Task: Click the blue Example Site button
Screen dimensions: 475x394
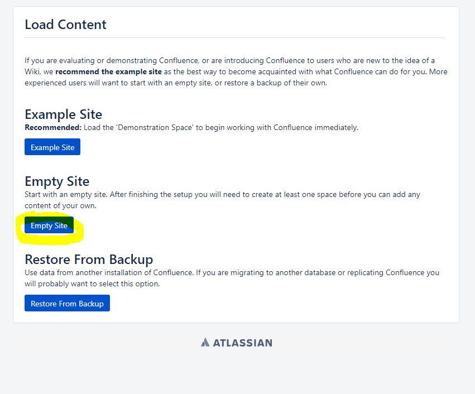Action: coord(52,147)
